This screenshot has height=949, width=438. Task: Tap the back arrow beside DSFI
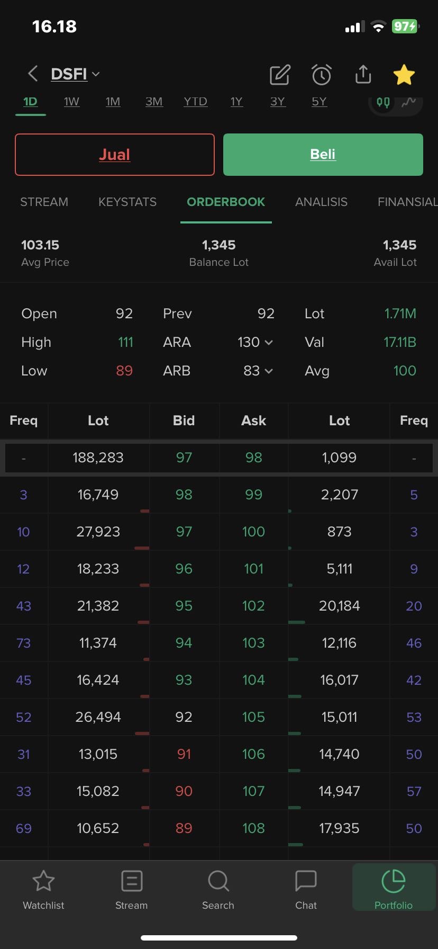point(33,74)
